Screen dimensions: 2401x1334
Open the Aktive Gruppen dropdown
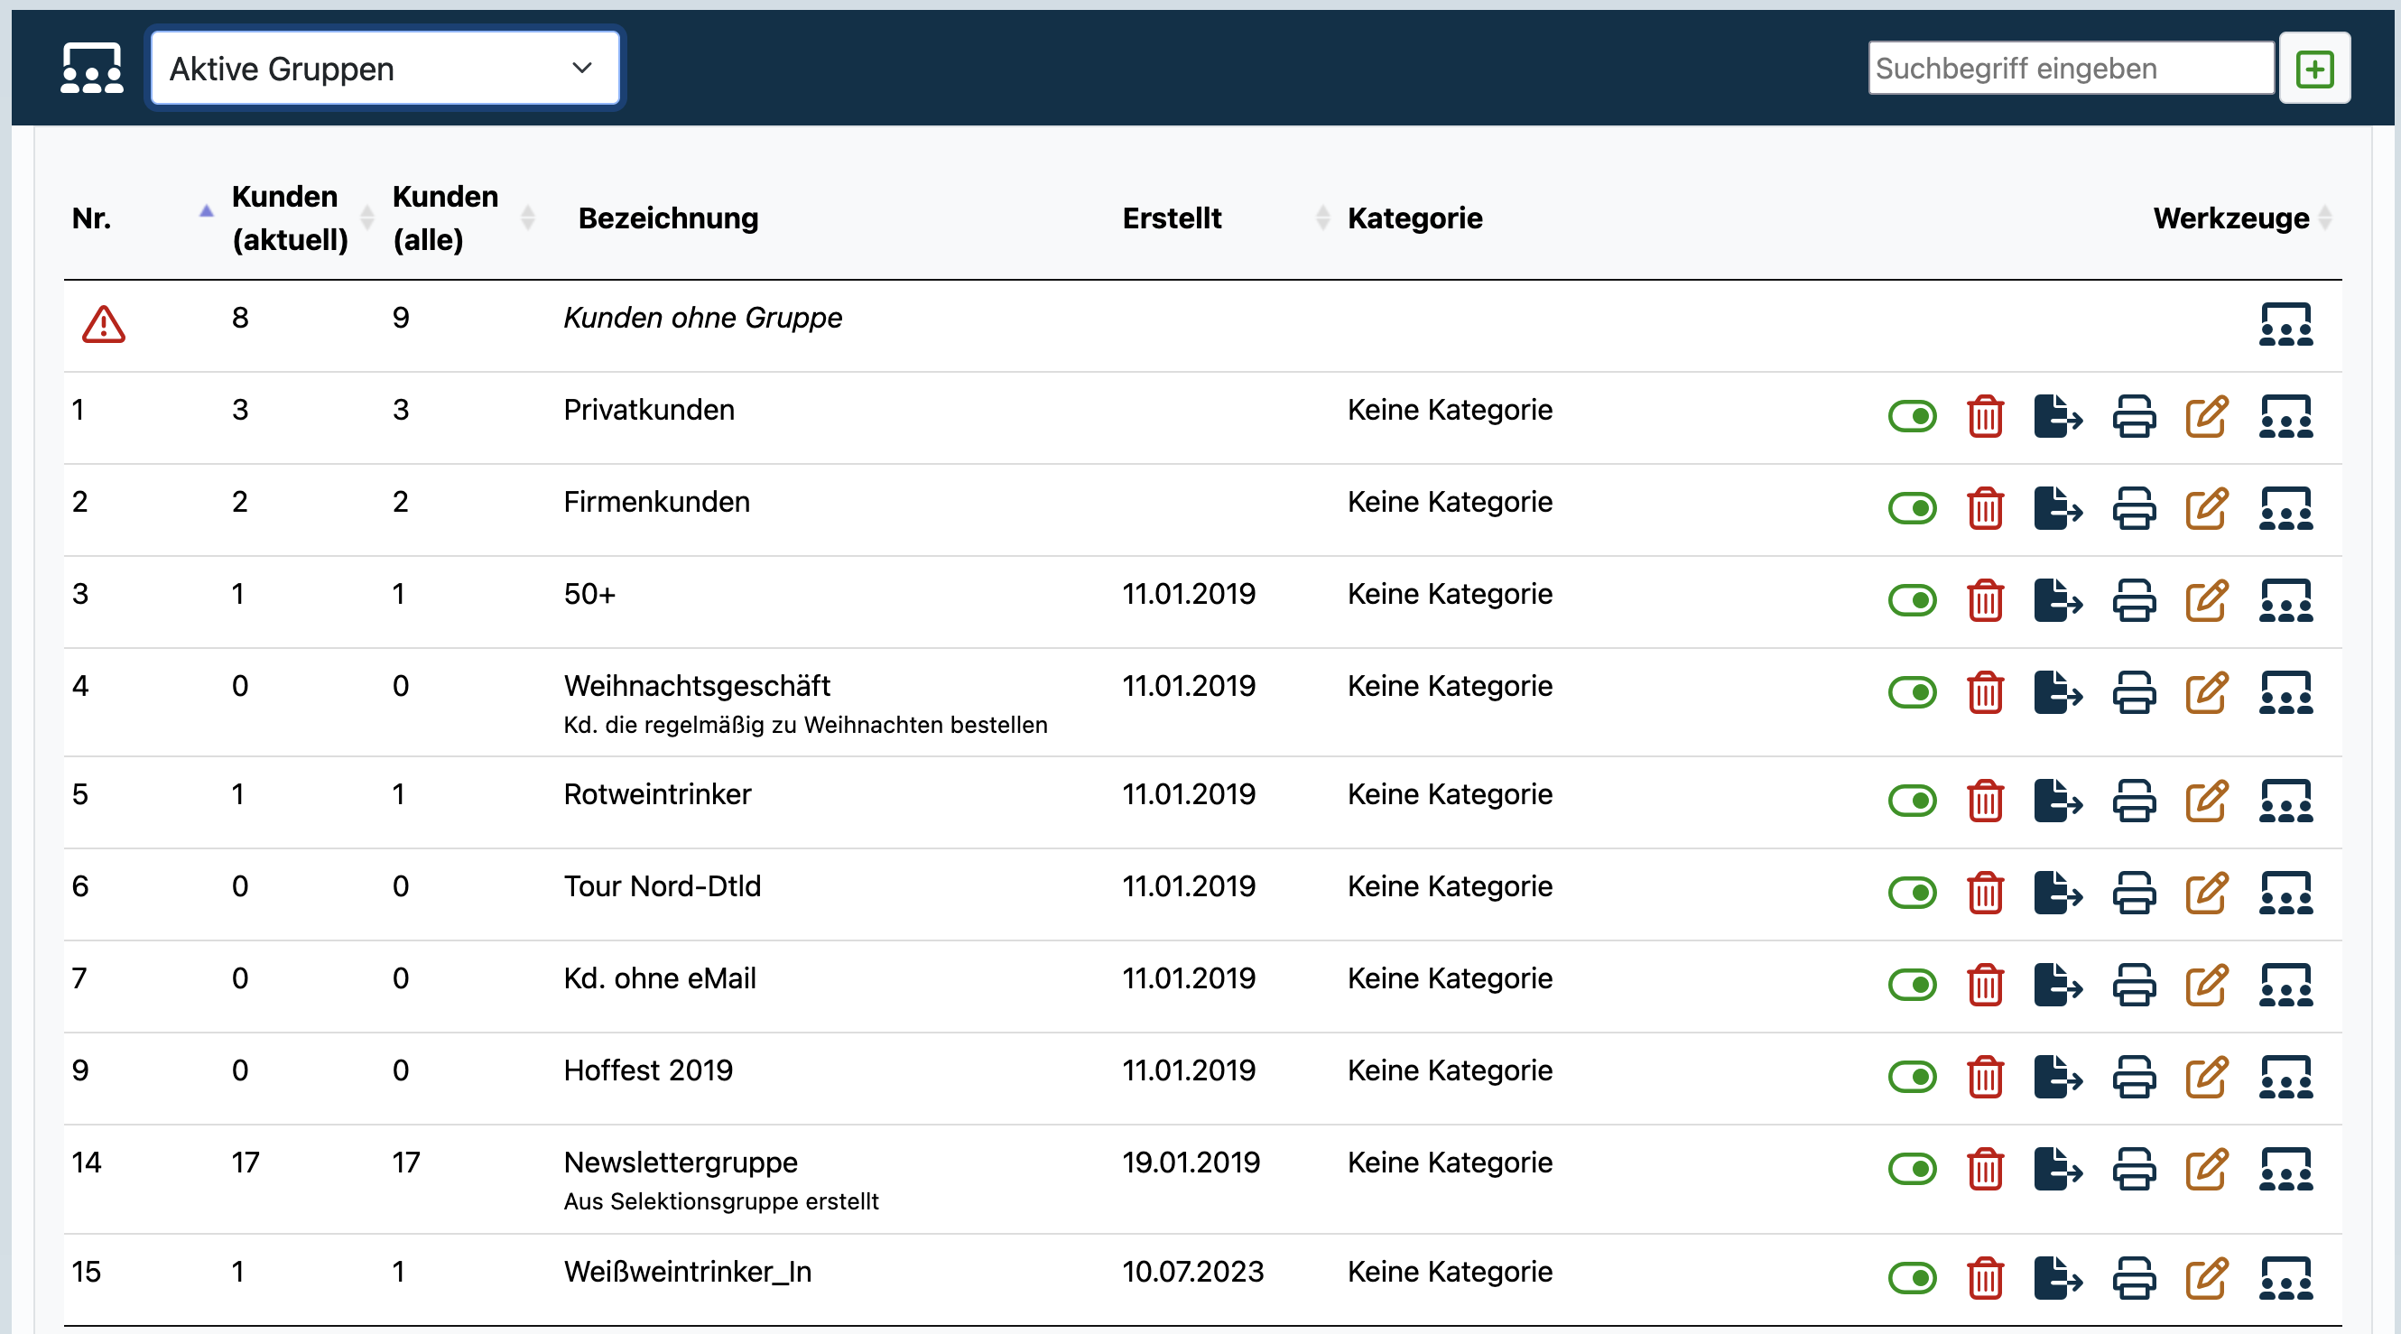pos(384,69)
